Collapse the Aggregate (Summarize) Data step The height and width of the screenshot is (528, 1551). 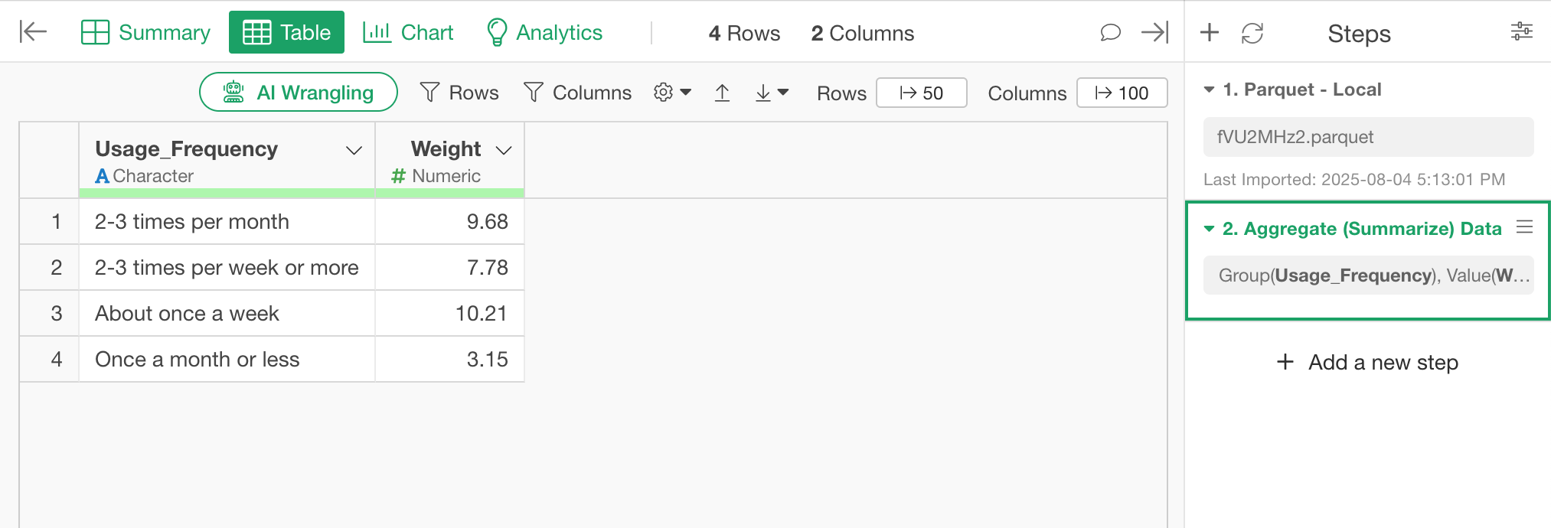pos(1209,229)
